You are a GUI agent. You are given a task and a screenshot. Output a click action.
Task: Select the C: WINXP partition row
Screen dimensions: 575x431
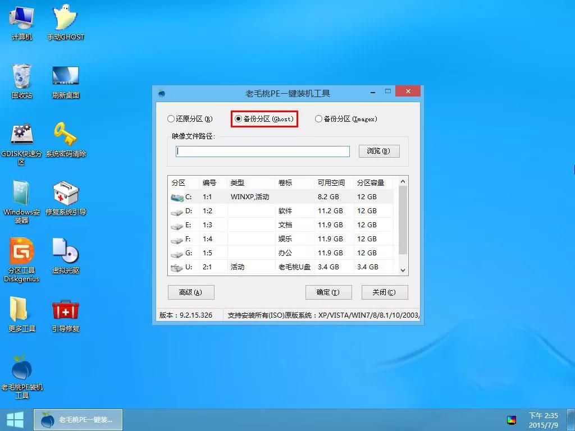point(281,197)
